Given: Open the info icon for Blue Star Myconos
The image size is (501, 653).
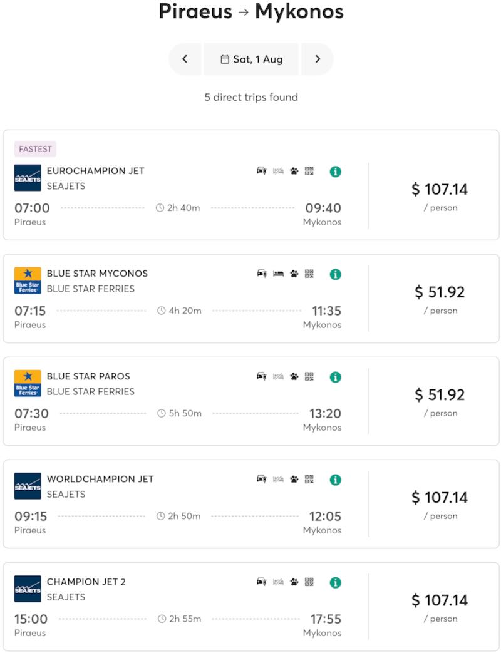Looking at the screenshot, I should [x=335, y=274].
